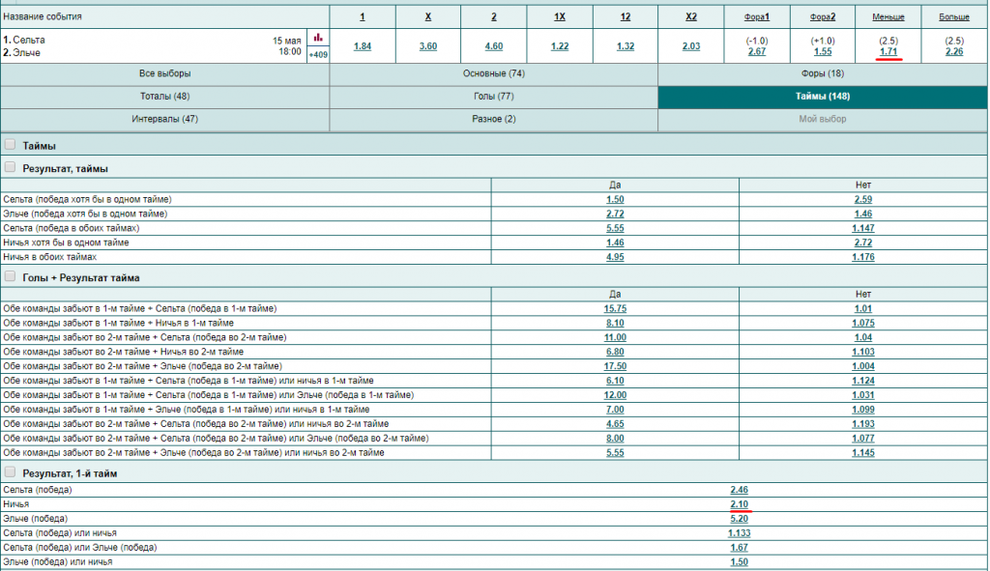Click the Мой выбор tab
This screenshot has width=990, height=571.
pos(823,119)
